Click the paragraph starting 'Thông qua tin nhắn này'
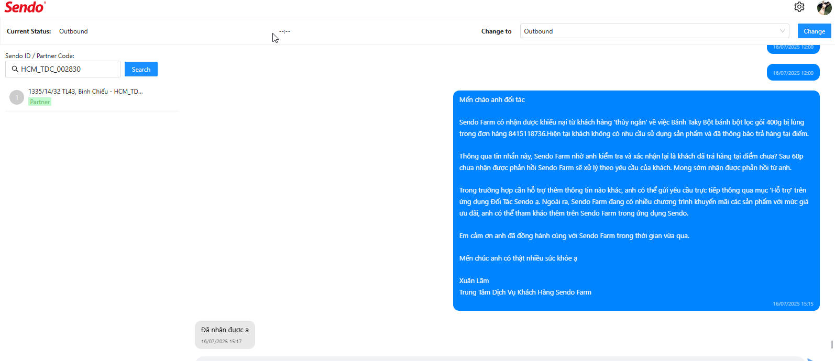Viewport: 835px width, 361px height. pos(631,162)
